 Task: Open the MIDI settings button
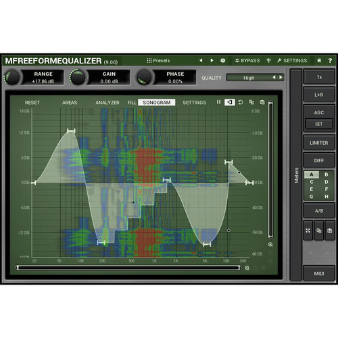point(319,274)
